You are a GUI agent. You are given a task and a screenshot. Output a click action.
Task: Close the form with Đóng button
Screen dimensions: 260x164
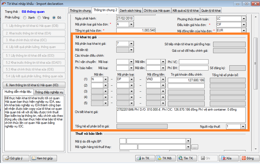pos(248,158)
